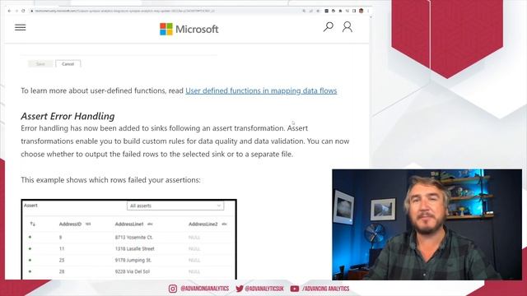Click the browser address bar URL
This screenshot has width=527, height=296.
click(x=124, y=11)
